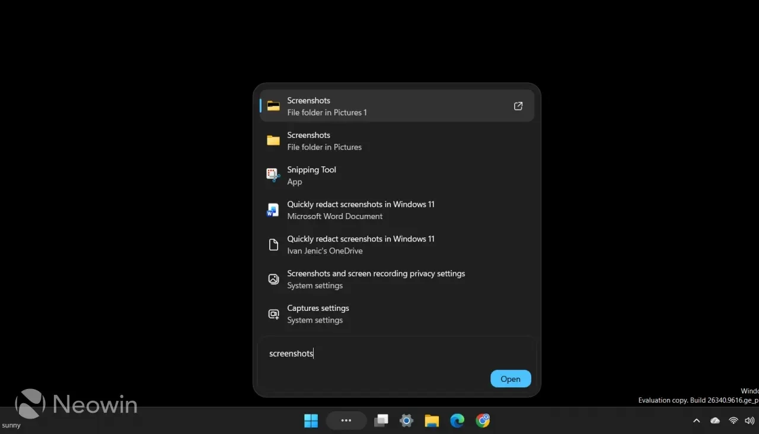Click the blue Open button
759x434 pixels.
[511, 379]
